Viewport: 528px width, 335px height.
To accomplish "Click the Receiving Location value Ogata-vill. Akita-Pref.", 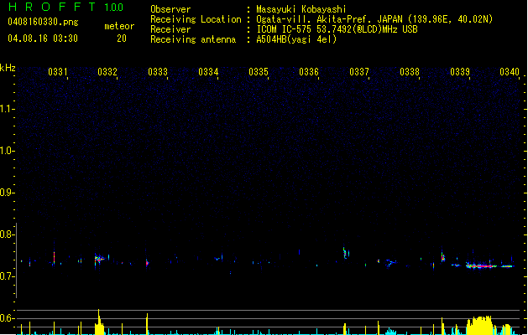I will pos(315,19).
